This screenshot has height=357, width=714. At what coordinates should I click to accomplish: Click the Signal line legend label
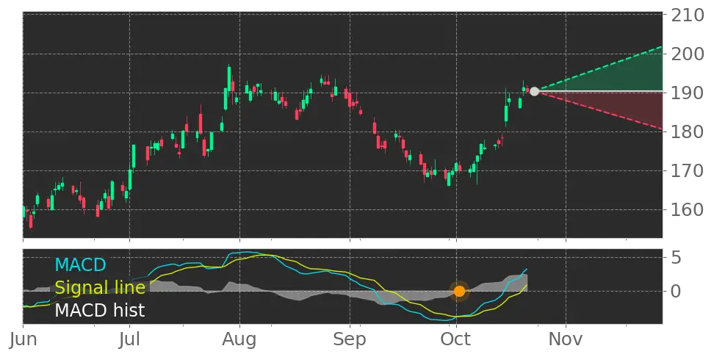pyautogui.click(x=100, y=288)
